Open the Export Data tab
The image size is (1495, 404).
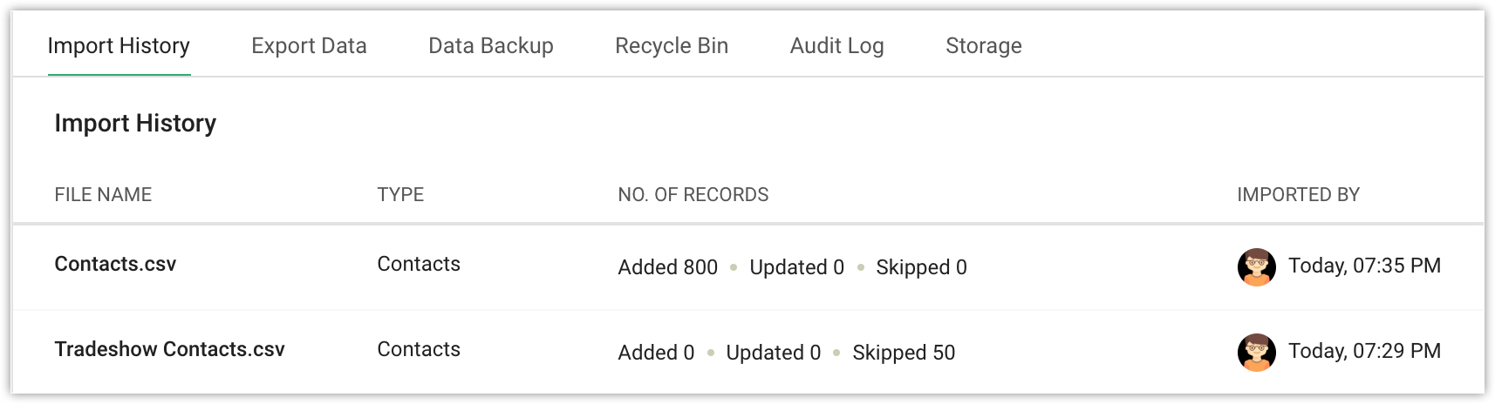coord(309,46)
